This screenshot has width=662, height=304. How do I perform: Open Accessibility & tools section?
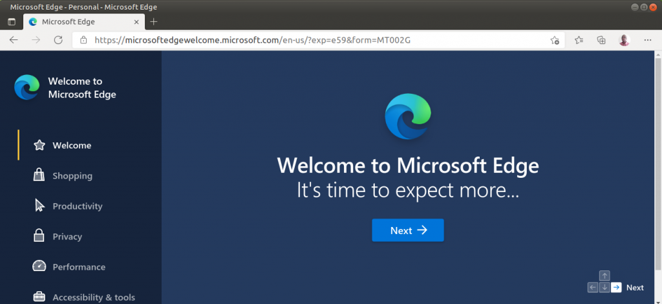tap(94, 298)
